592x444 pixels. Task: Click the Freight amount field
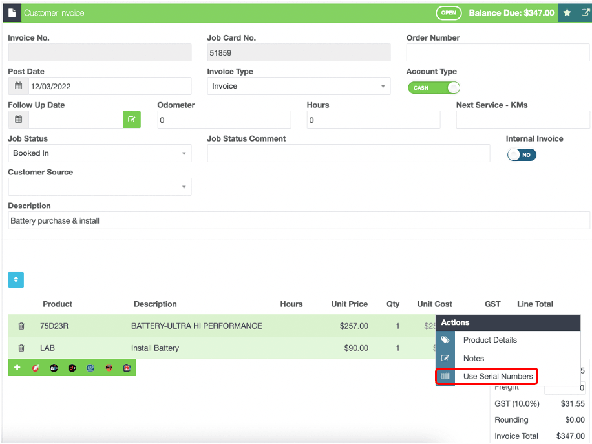[x=566, y=388]
